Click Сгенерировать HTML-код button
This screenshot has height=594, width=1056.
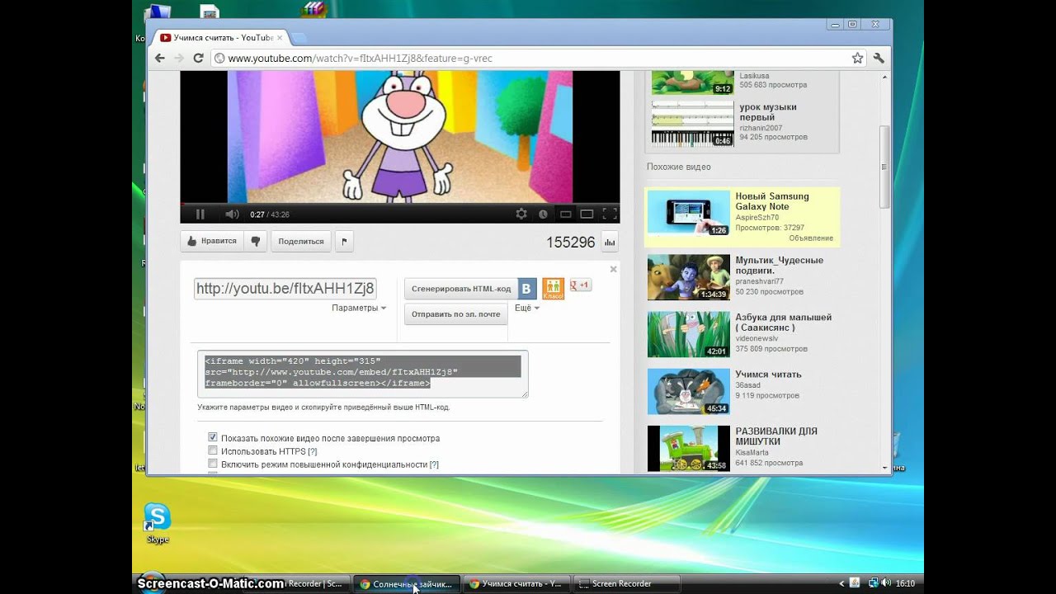461,289
